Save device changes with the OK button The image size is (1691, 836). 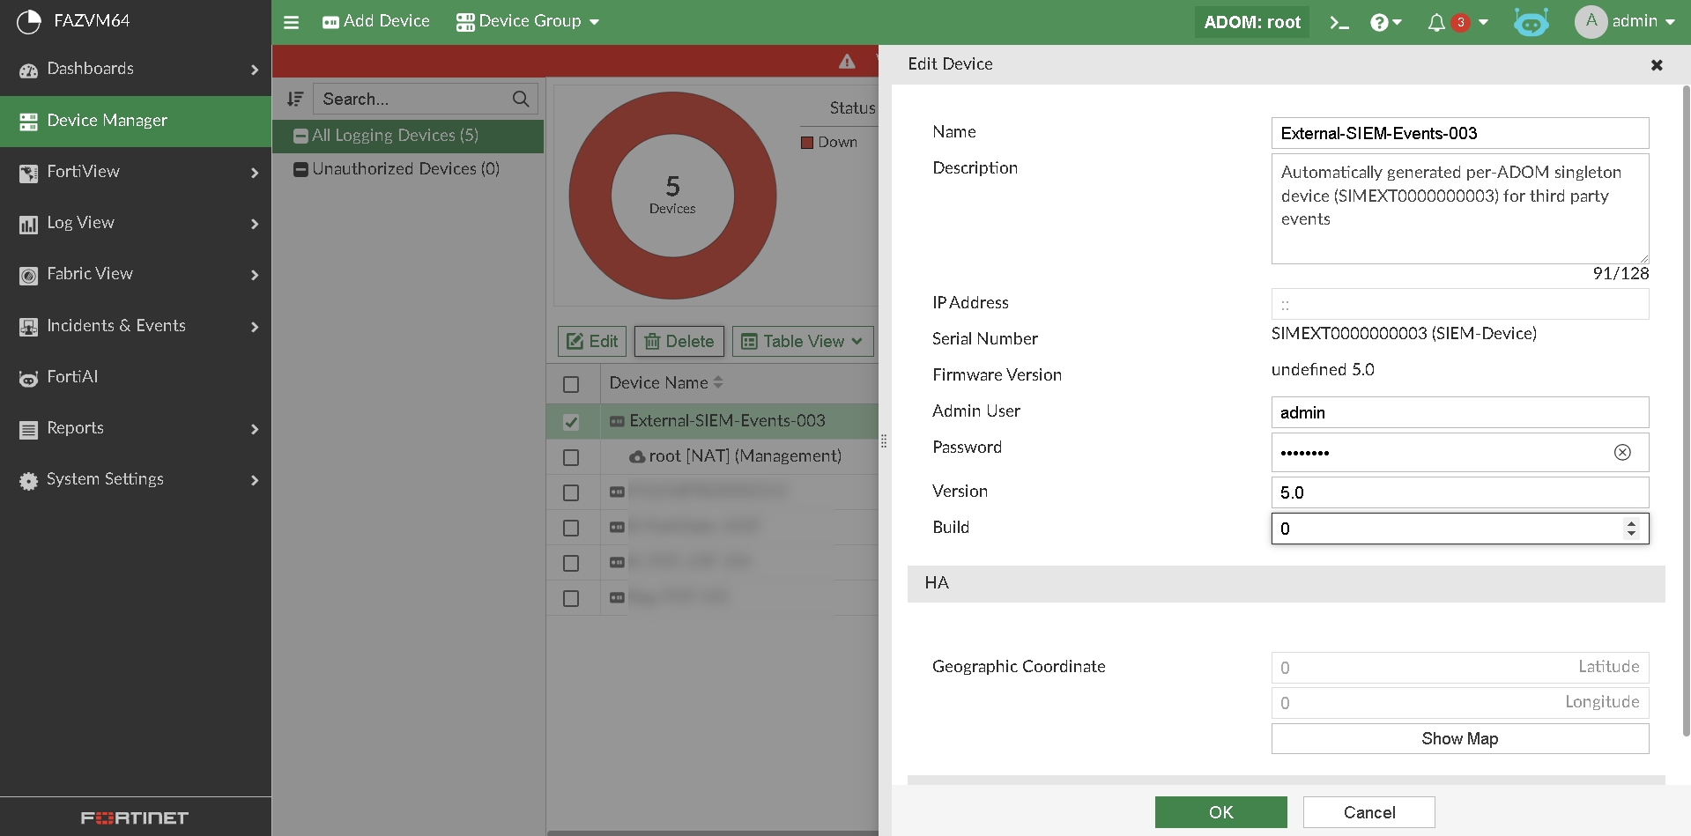point(1220,811)
